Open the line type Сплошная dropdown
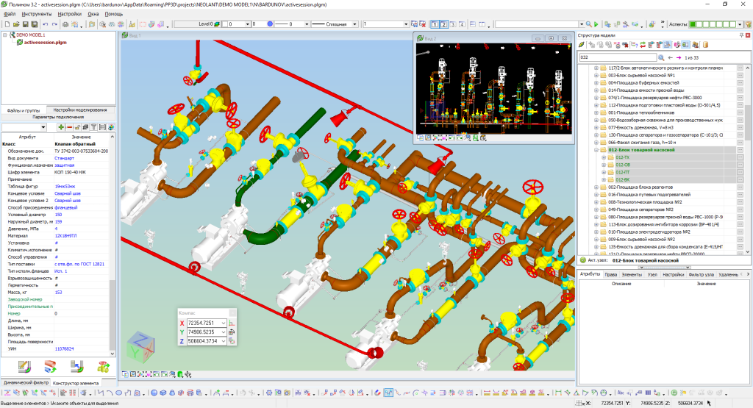The width and height of the screenshot is (753, 408). (x=355, y=24)
